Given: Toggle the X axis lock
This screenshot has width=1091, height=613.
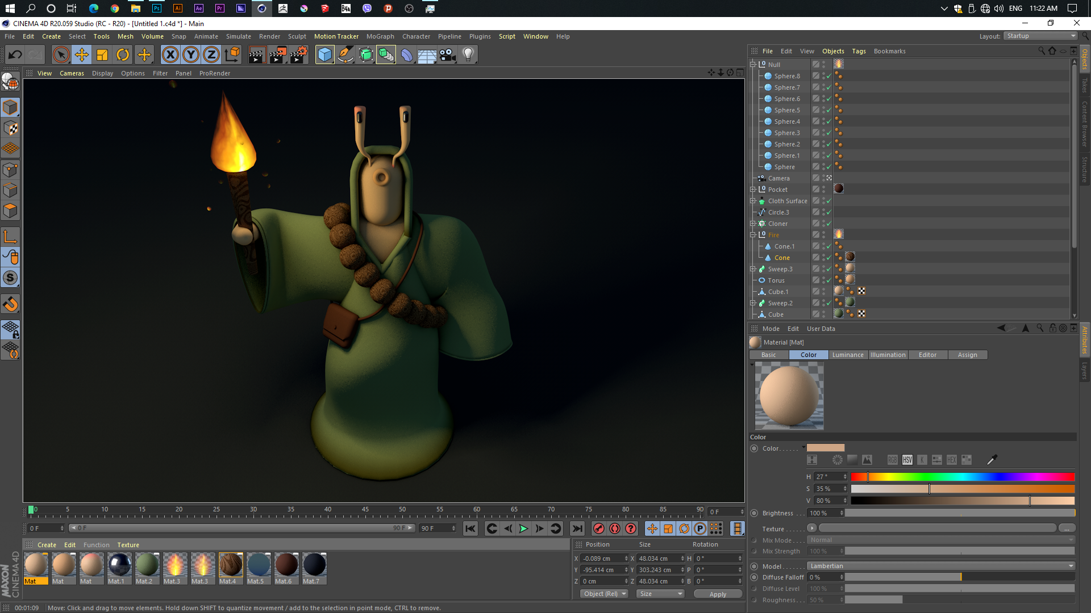Looking at the screenshot, I should click(170, 55).
